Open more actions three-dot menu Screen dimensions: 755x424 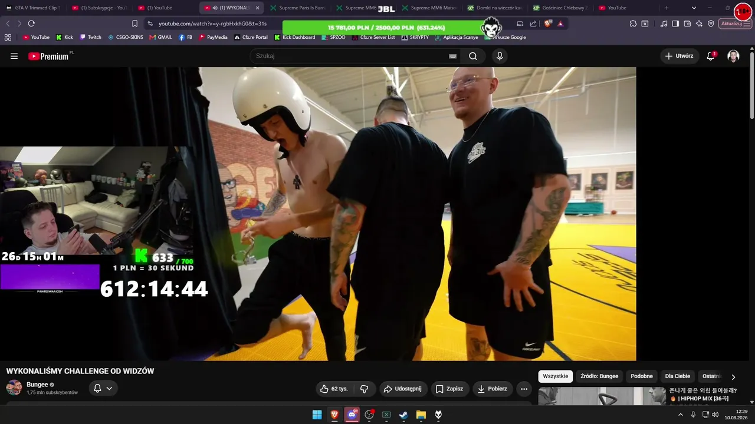tap(524, 389)
